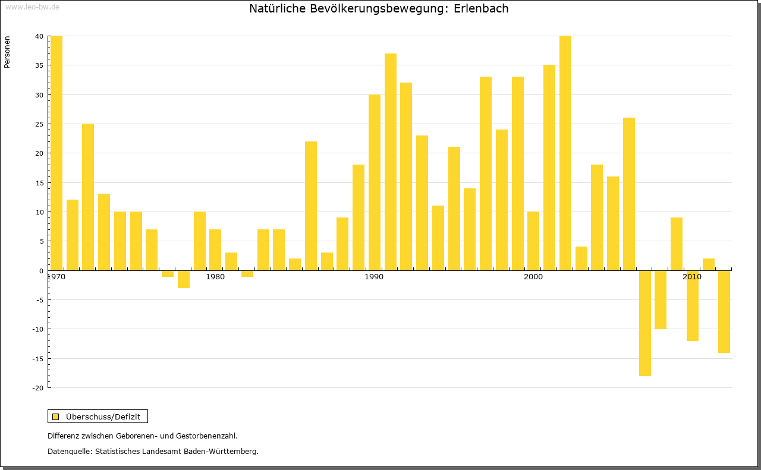
Task: Select the chart title Natürliche Bevölkerungsbewegung: Erlenbach
Action: (x=379, y=9)
